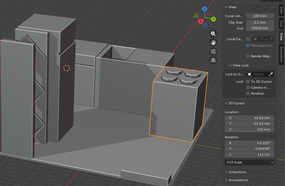Click the eyedropper next to Lock to Object
Image resolution: width=285 pixels, height=186 pixels.
[270, 74]
